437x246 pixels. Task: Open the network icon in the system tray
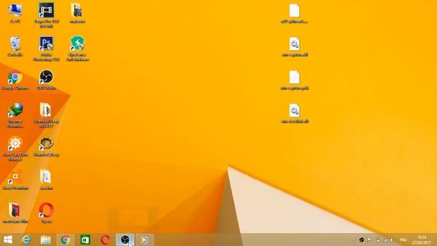tap(385, 240)
